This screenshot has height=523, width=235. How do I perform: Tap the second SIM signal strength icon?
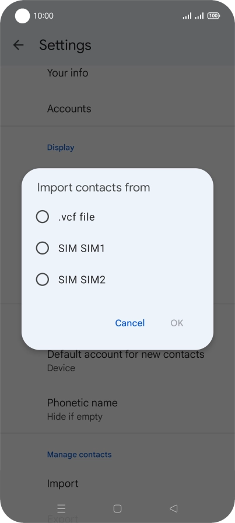coord(199,16)
